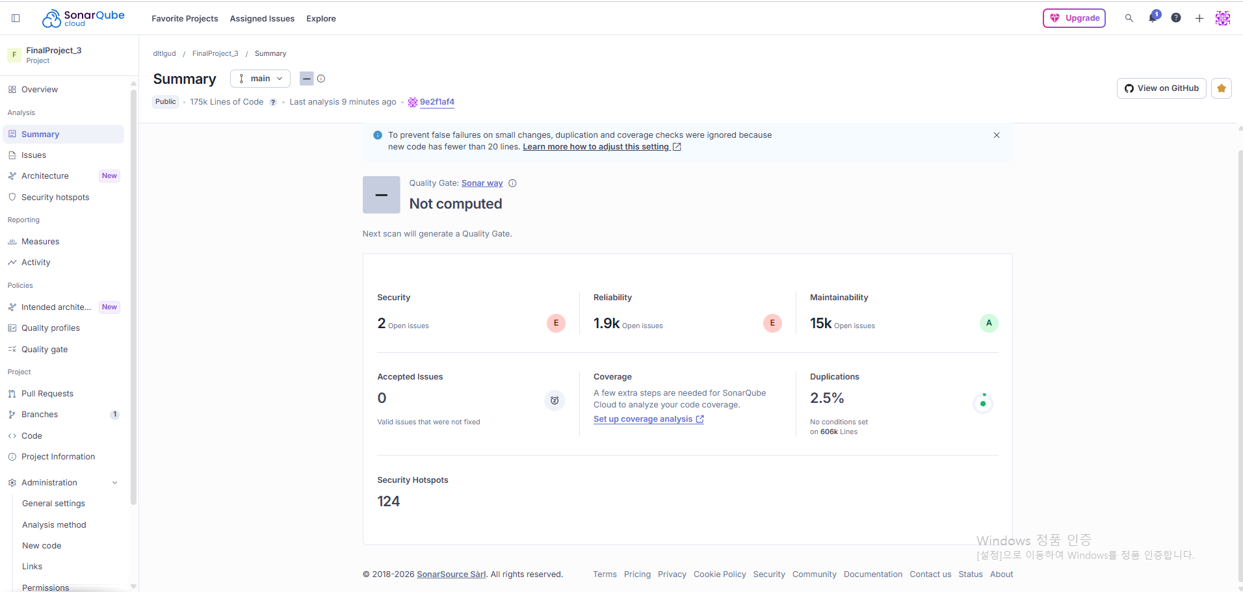This screenshot has height=592, width=1243.
Task: Open Activity in the sidebar
Action: tap(63, 263)
